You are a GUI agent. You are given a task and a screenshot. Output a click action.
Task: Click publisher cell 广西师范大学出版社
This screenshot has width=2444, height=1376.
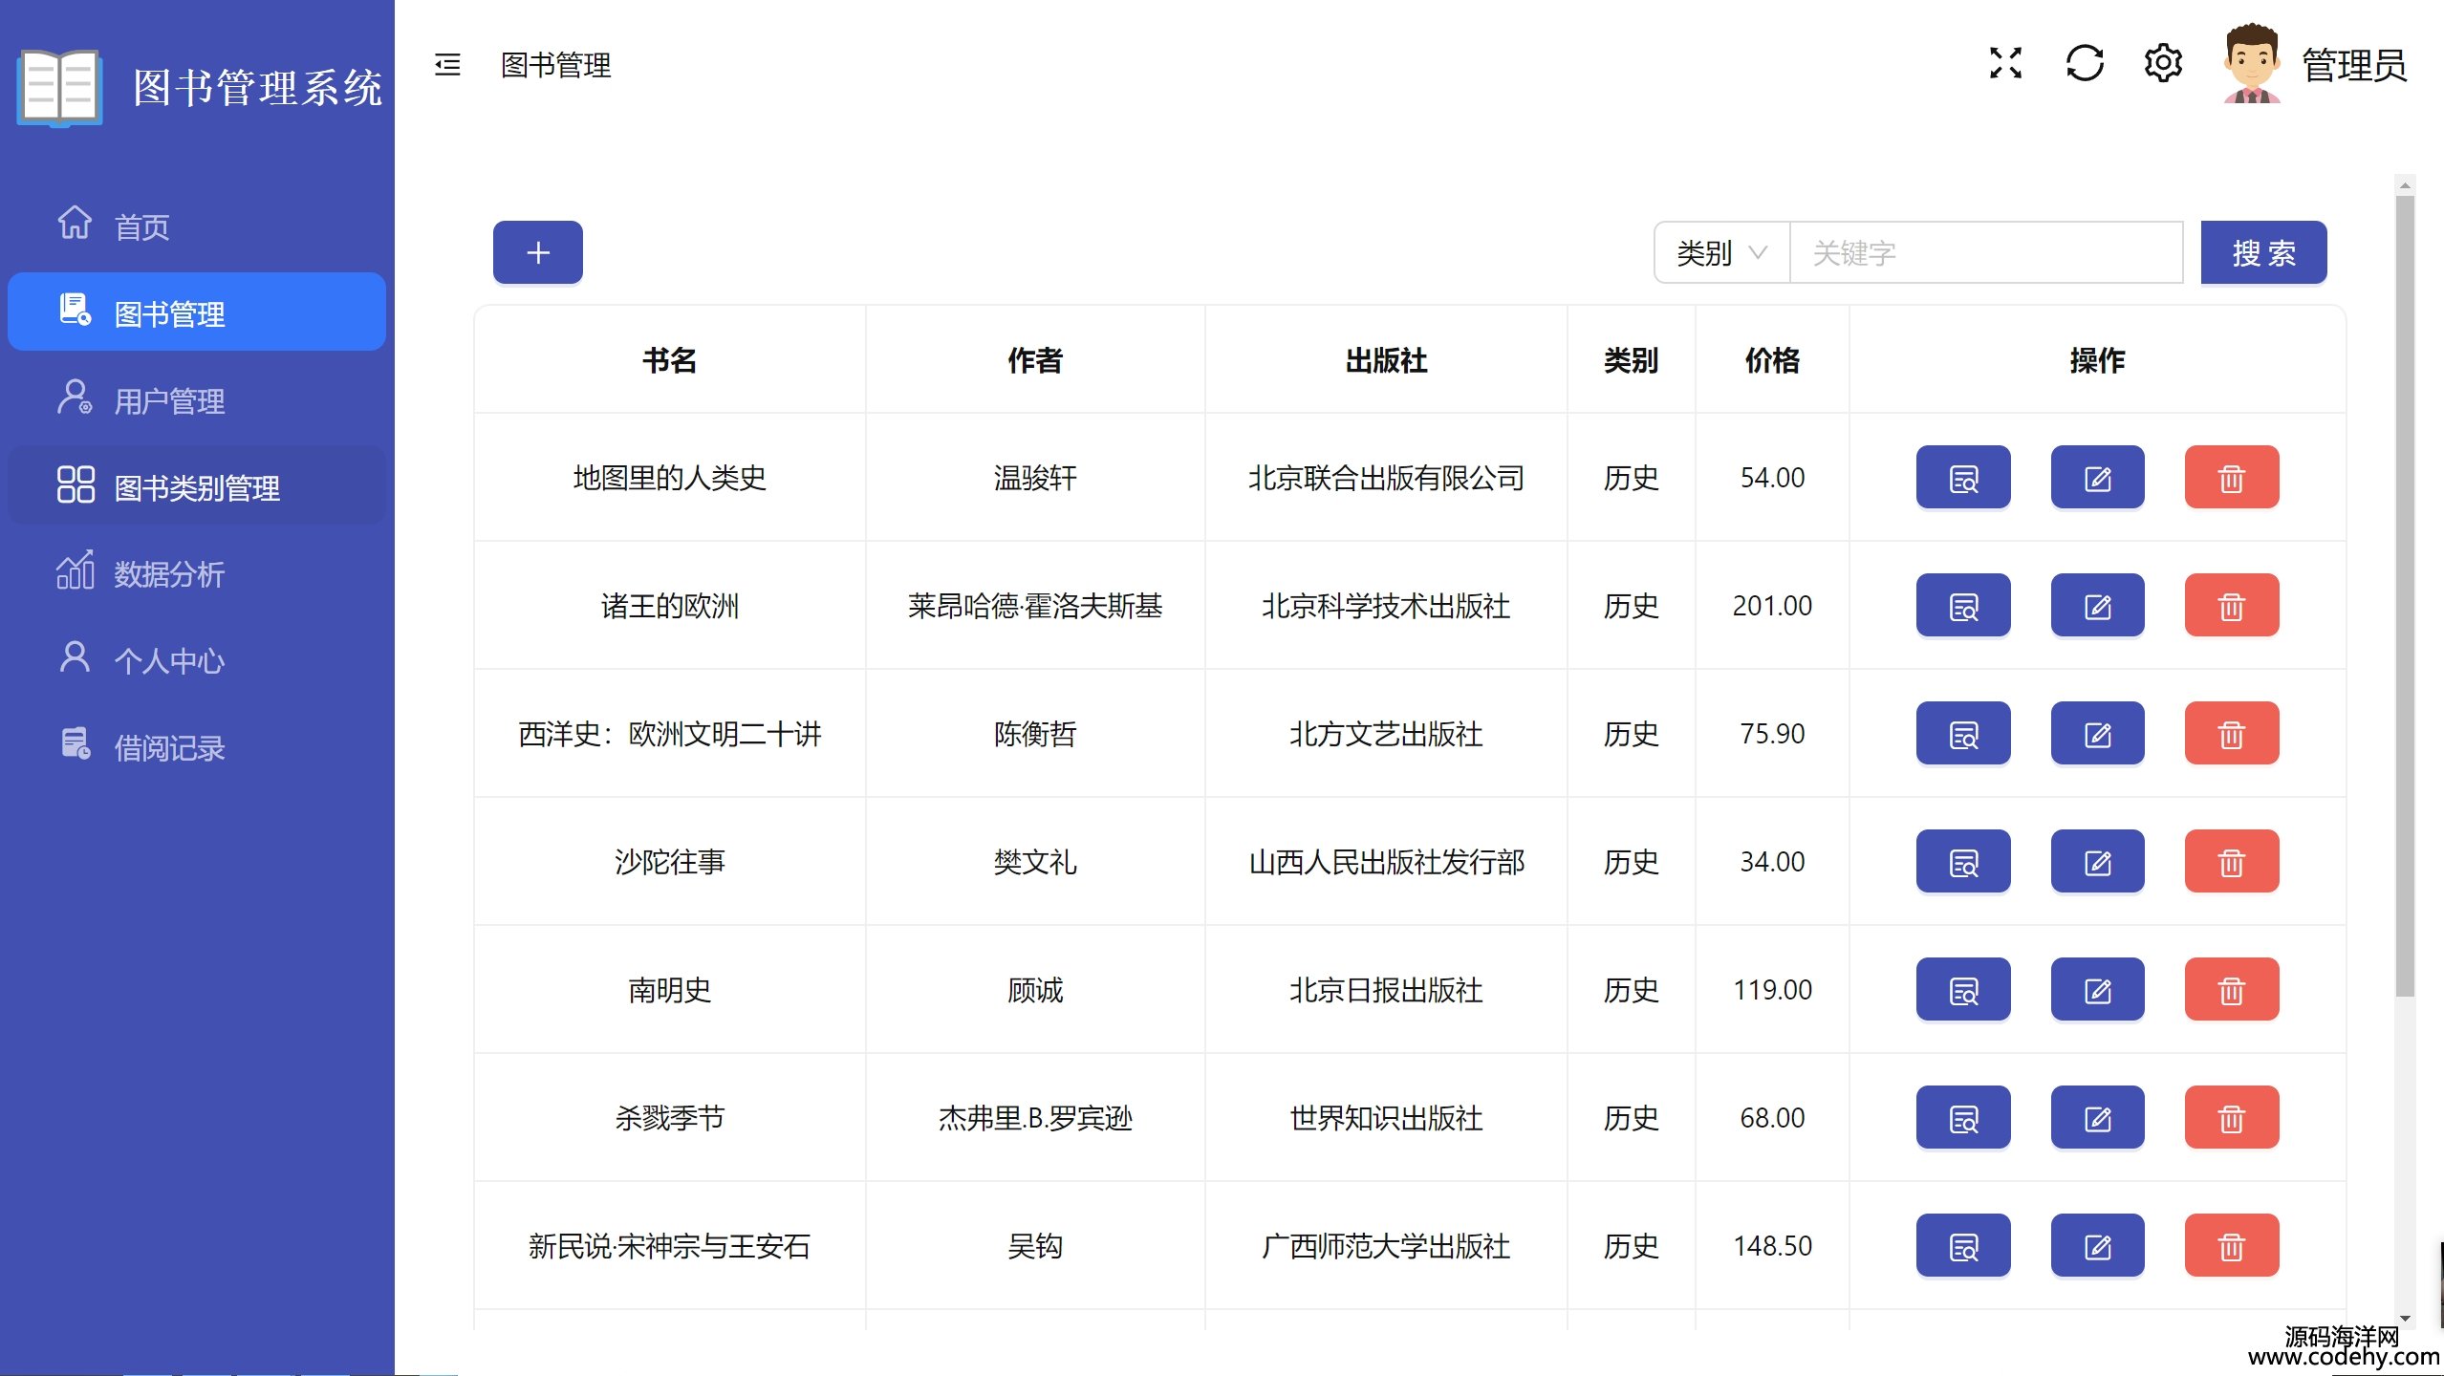1386,1245
